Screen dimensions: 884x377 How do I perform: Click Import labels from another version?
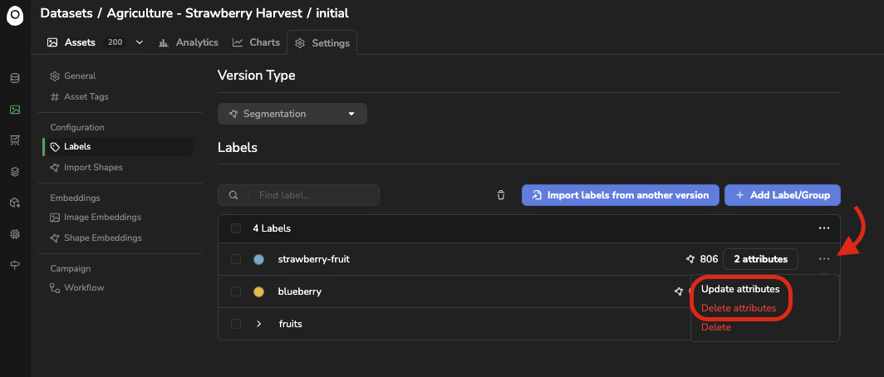tap(620, 195)
